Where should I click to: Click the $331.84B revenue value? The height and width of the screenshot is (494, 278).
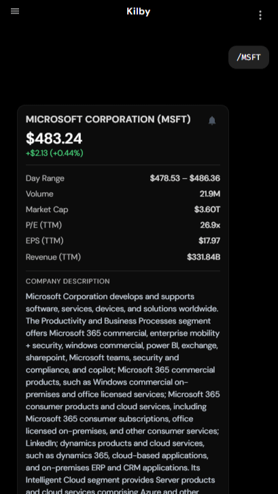[204, 257]
